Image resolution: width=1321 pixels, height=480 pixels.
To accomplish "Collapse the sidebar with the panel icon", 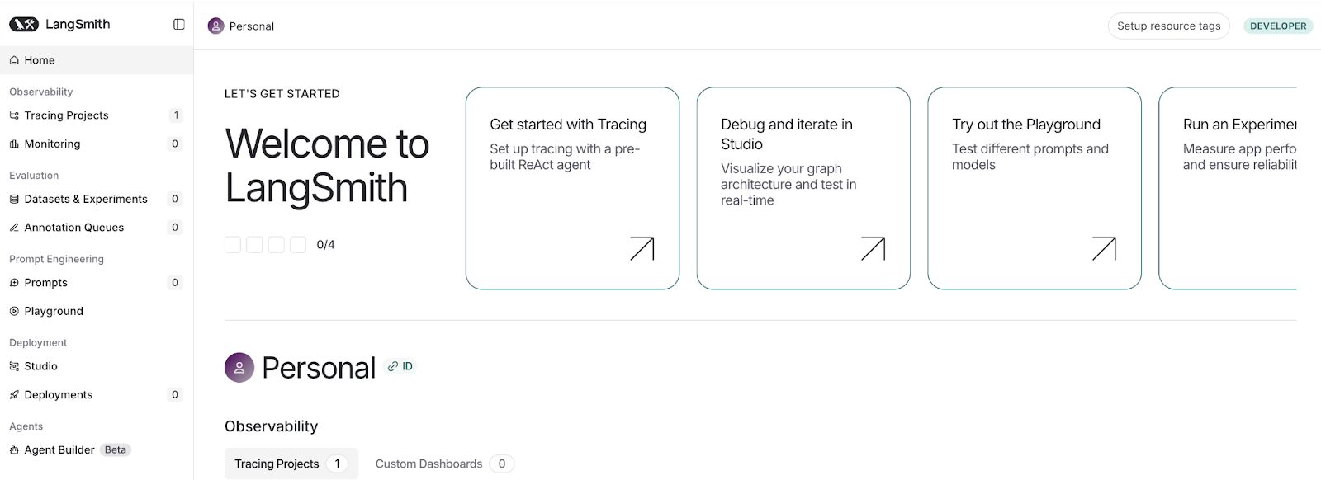I will [x=178, y=25].
